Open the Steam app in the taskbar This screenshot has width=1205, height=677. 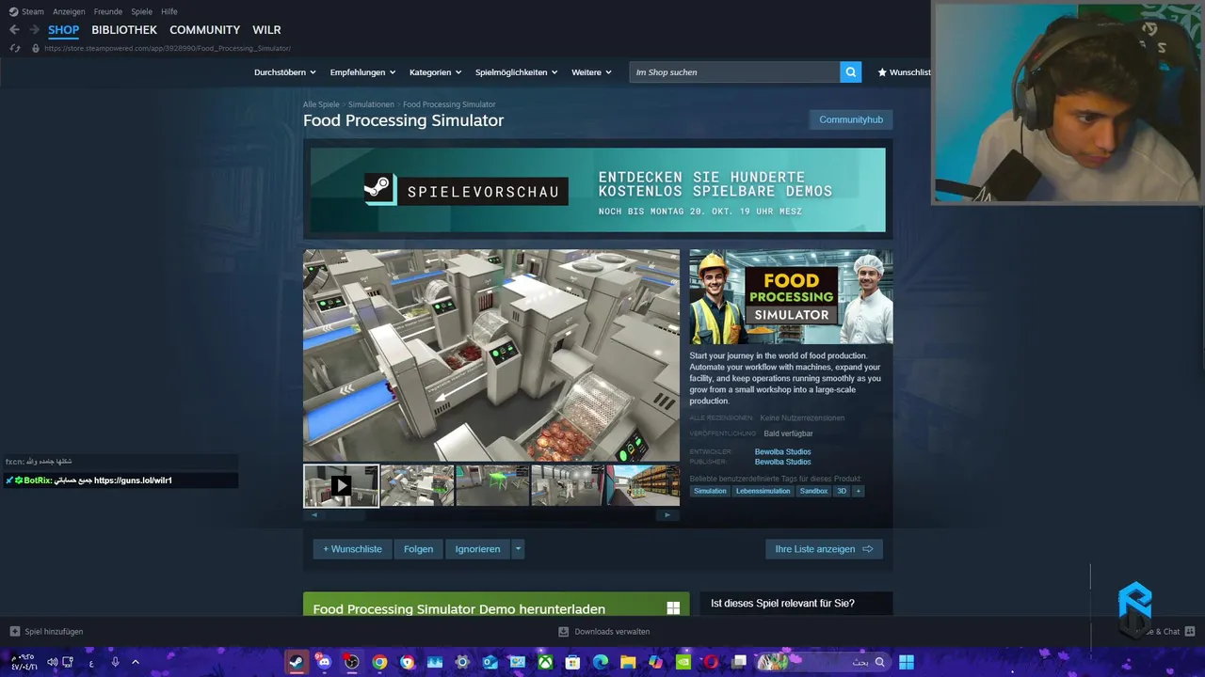[297, 662]
